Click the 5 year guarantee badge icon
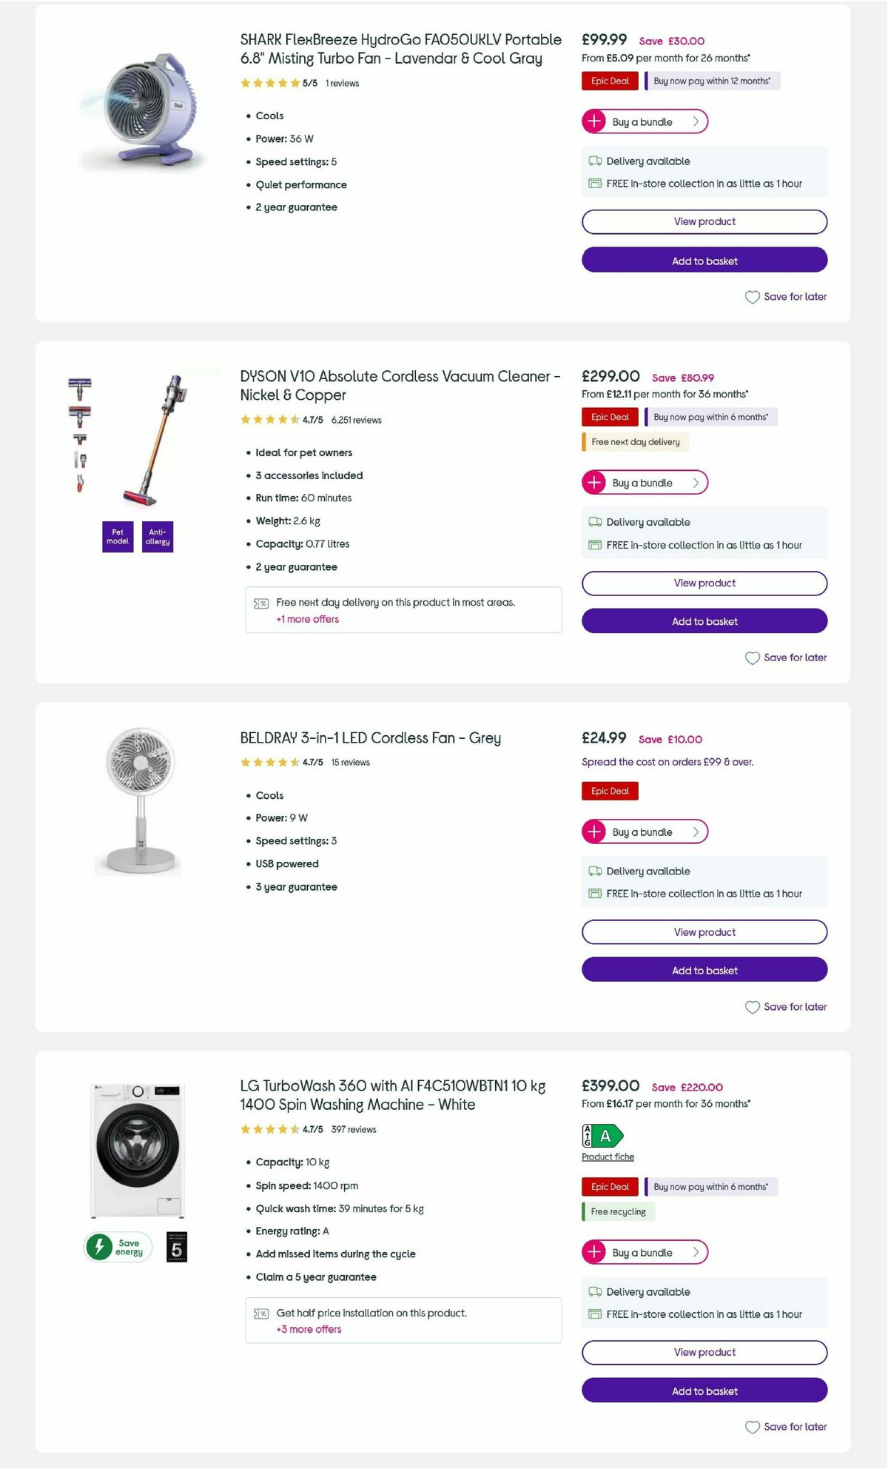This screenshot has height=1469, width=888. tap(175, 1246)
